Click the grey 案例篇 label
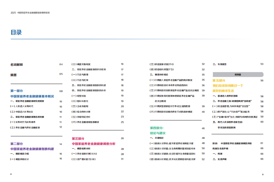The width and height of the screenshot is (274, 182). click(237, 74)
